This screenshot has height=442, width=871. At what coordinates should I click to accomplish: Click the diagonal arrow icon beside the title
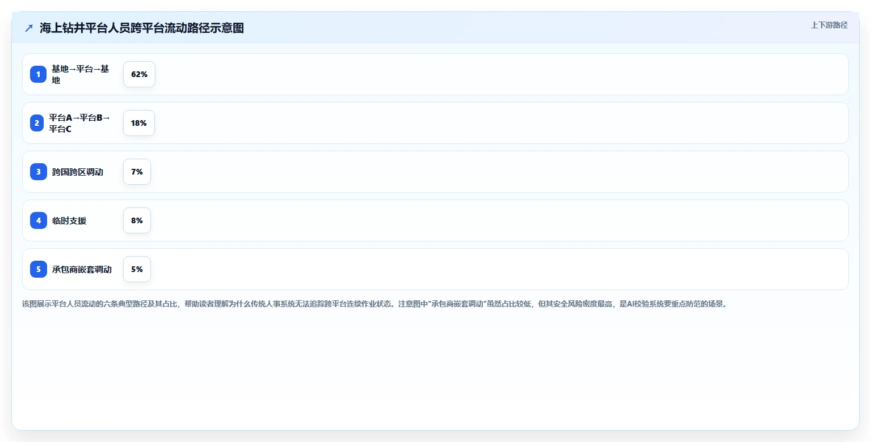29,28
